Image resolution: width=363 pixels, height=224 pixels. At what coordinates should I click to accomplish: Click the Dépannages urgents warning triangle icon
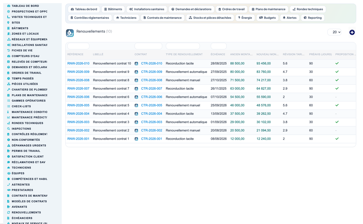click(9, 145)
